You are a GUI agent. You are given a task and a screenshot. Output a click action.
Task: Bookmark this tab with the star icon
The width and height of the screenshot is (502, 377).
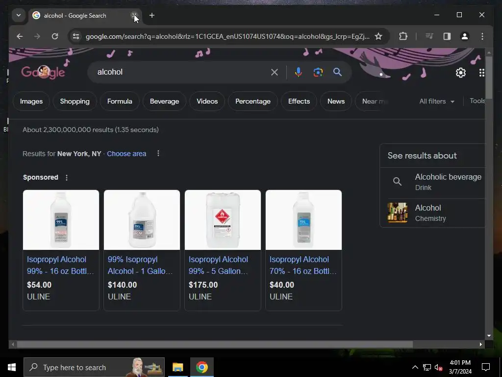tap(378, 36)
